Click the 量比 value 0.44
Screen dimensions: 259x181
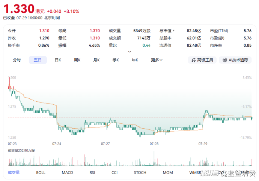click(146, 45)
